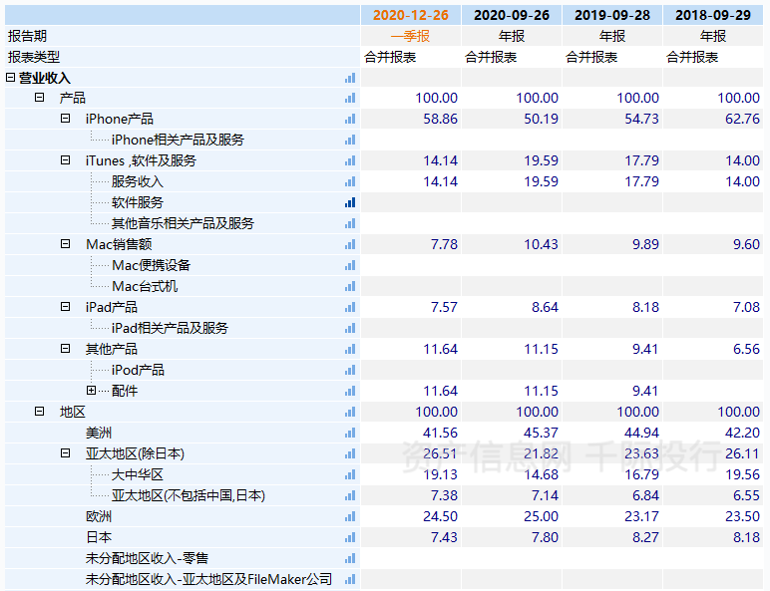Open chart icon for Mac销售额 row
Viewport: 770px width, 591px height.
point(350,244)
